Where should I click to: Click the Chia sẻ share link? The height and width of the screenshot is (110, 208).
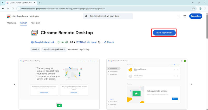click(x=109, y=42)
